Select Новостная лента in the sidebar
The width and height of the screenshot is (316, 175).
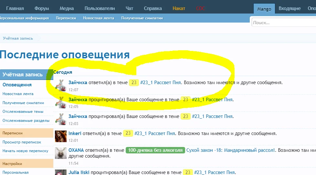(18, 94)
